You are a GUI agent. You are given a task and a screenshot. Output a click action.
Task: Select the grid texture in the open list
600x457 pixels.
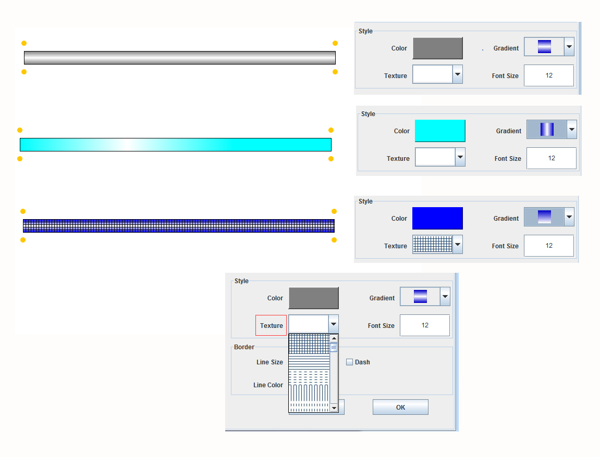[309, 344]
